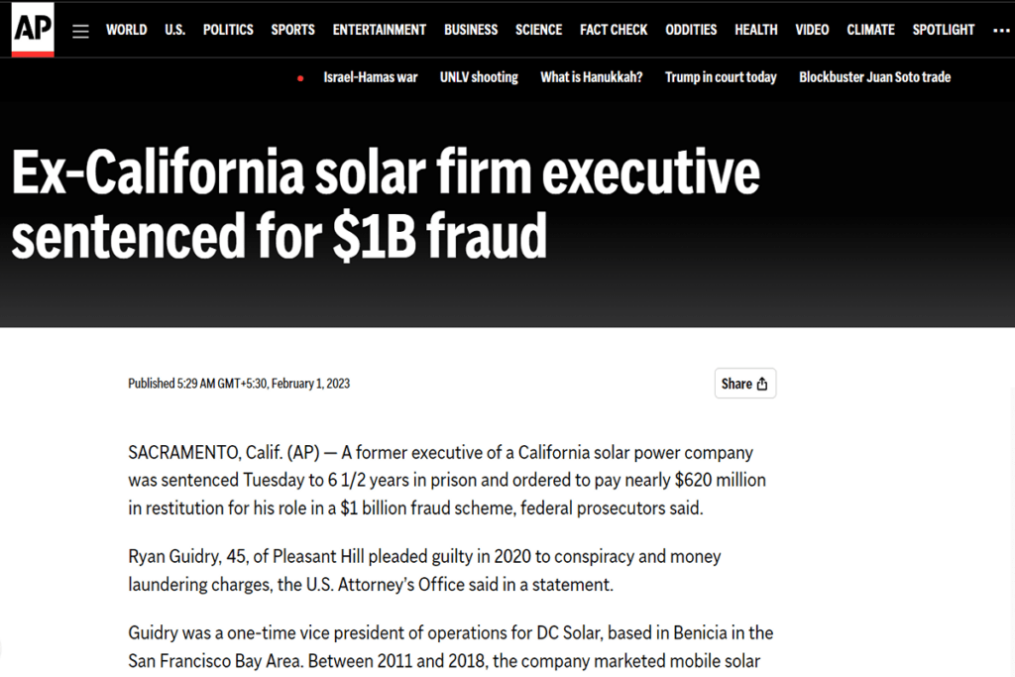Image resolution: width=1015 pixels, height=677 pixels.
Task: Open the CLIMATE news section
Action: click(870, 30)
